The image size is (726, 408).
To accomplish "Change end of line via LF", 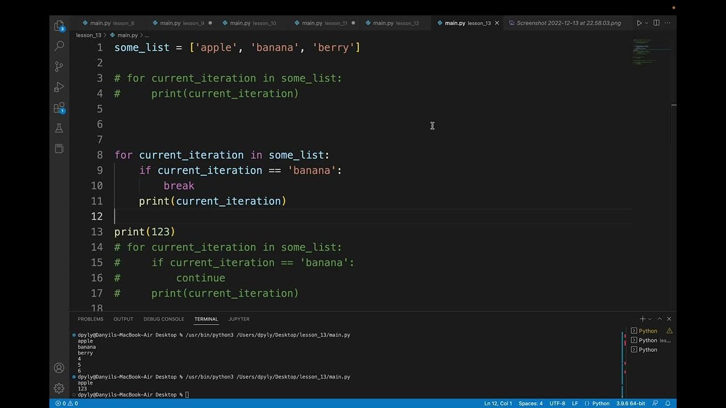I will click(x=575, y=403).
